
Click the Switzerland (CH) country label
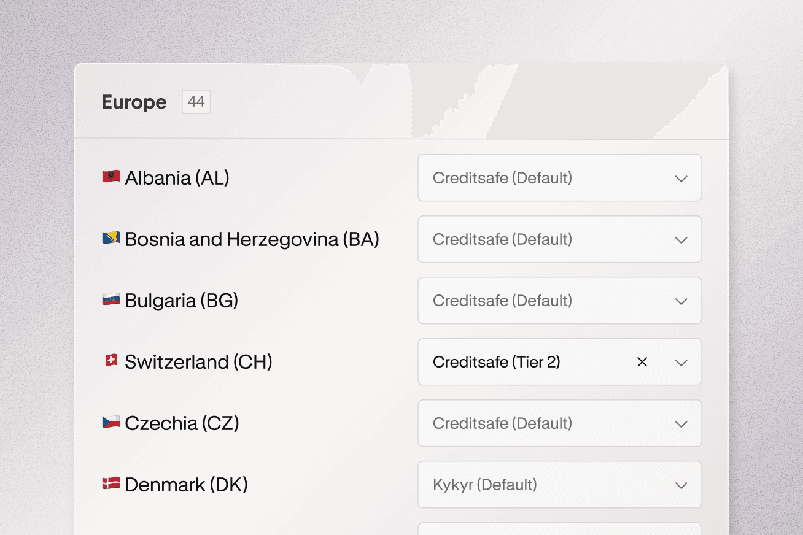coord(198,362)
